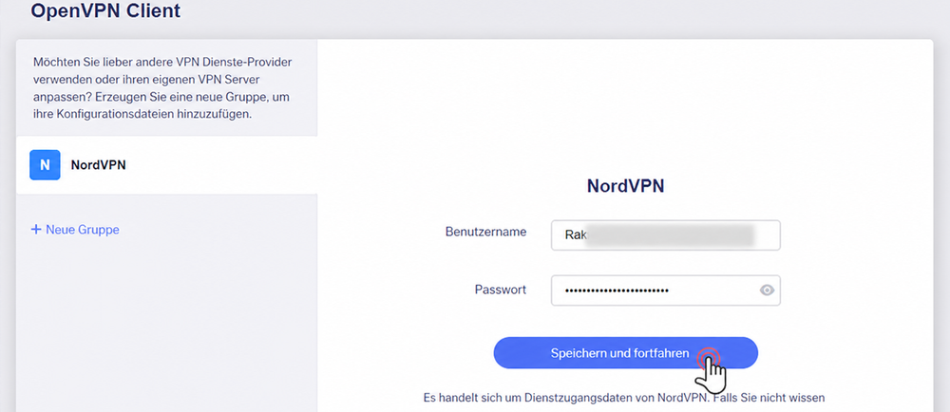Click the Dienstzugangsdaten note below the button
This screenshot has height=412, width=950.
click(624, 398)
